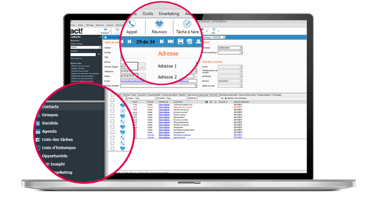The height and width of the screenshot is (209, 372).
Task: Open the Outils menu
Action: [147, 13]
